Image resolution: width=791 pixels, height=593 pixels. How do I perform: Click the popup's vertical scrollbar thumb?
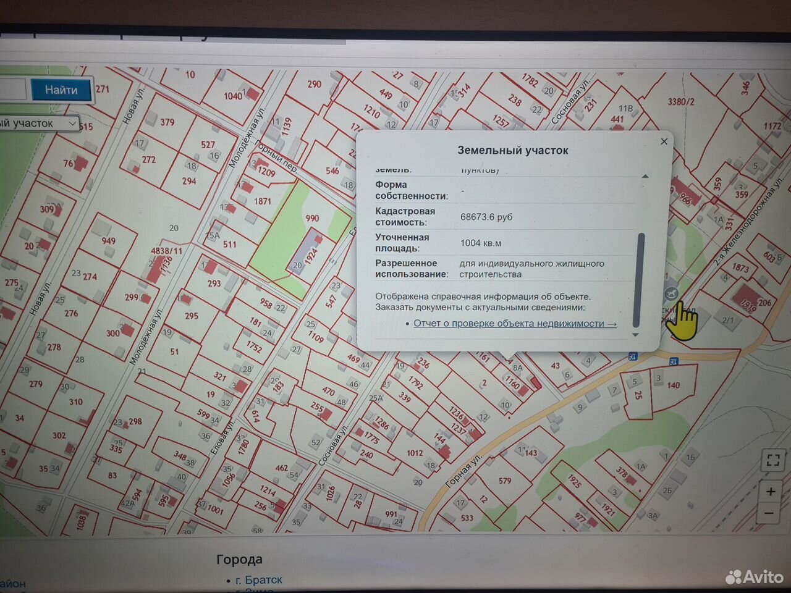coord(640,279)
